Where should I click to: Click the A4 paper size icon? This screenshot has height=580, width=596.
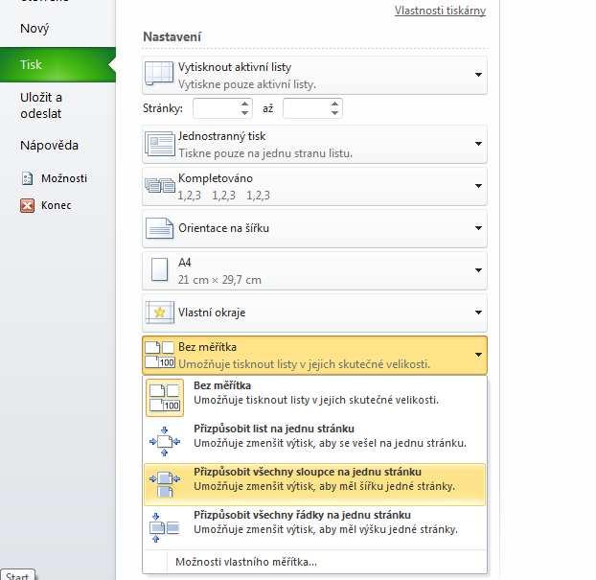pyautogui.click(x=159, y=270)
